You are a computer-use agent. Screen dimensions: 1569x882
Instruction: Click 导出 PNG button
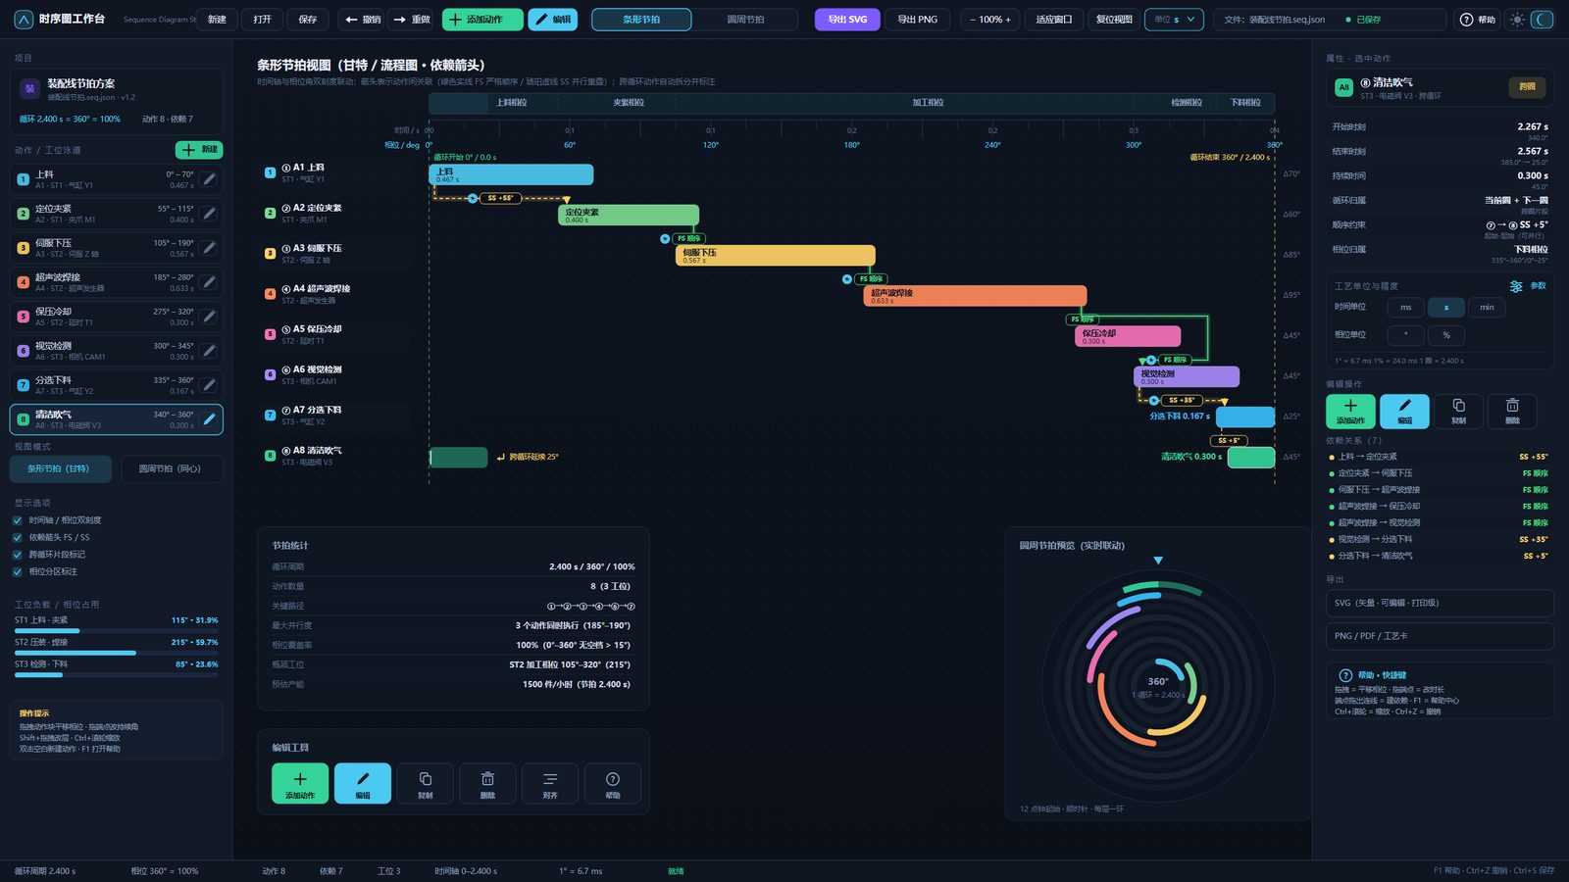(x=918, y=20)
